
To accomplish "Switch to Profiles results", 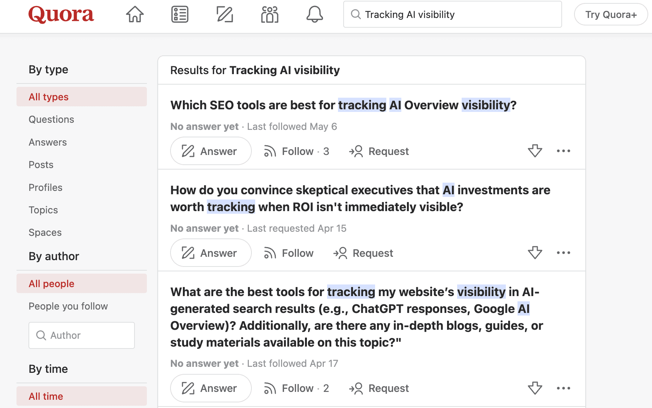I will click(x=45, y=188).
